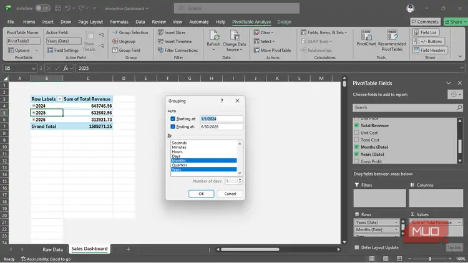Open the Clear dropdown
Image resolution: width=468 pixels, height=263 pixels.
pyautogui.click(x=264, y=32)
